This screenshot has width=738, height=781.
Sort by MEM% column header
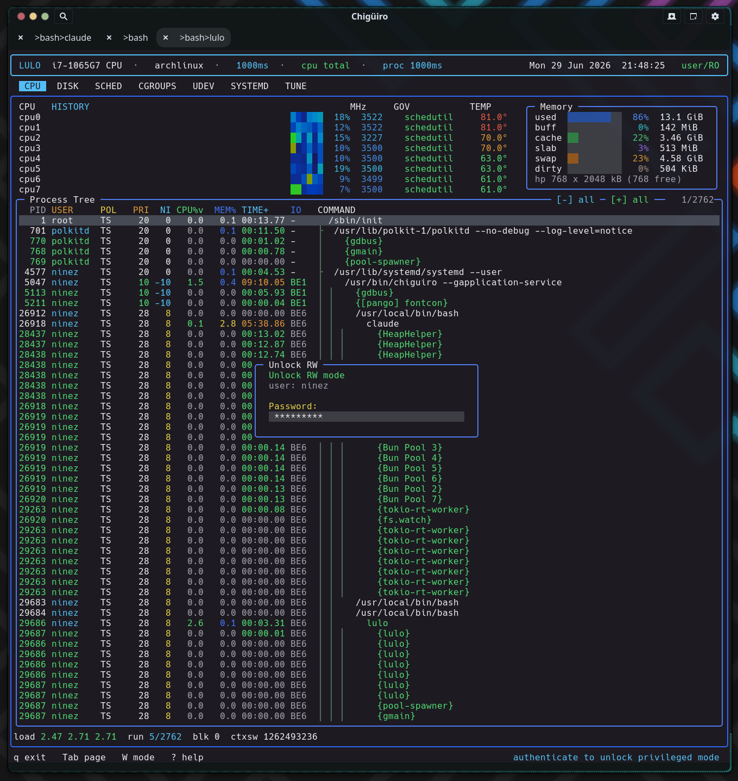click(x=225, y=210)
